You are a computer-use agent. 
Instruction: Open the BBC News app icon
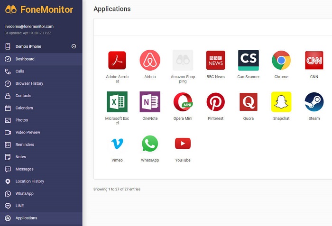point(215,60)
